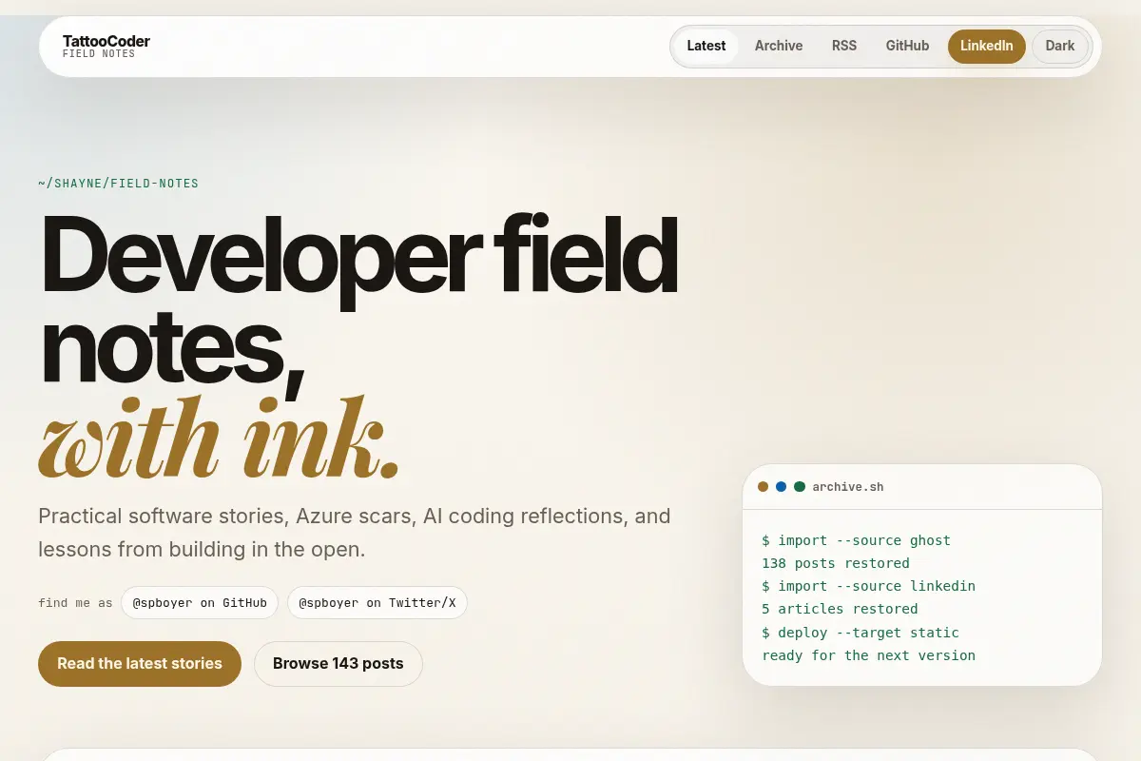
Task: Open the TattooCoder Field Notes logo link
Action: (106, 47)
